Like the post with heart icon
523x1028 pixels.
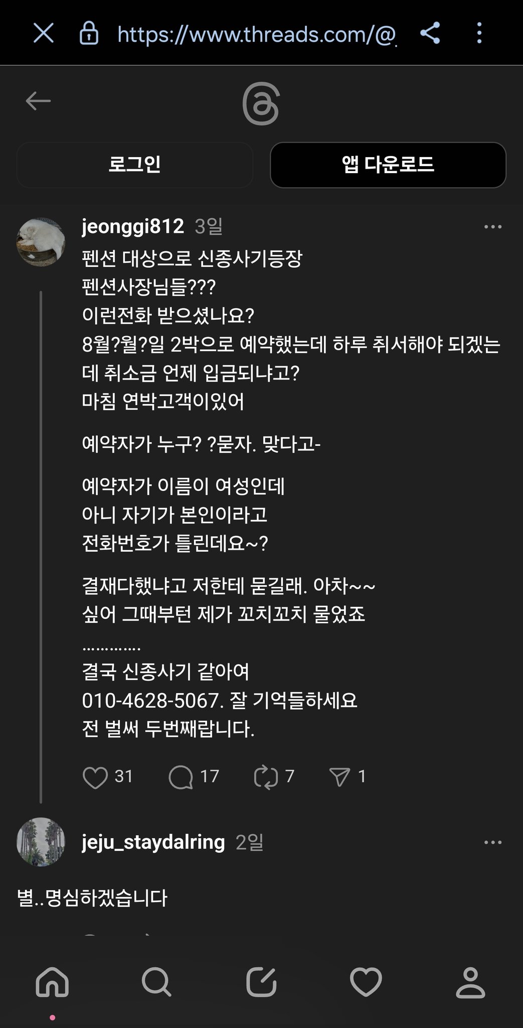95,777
